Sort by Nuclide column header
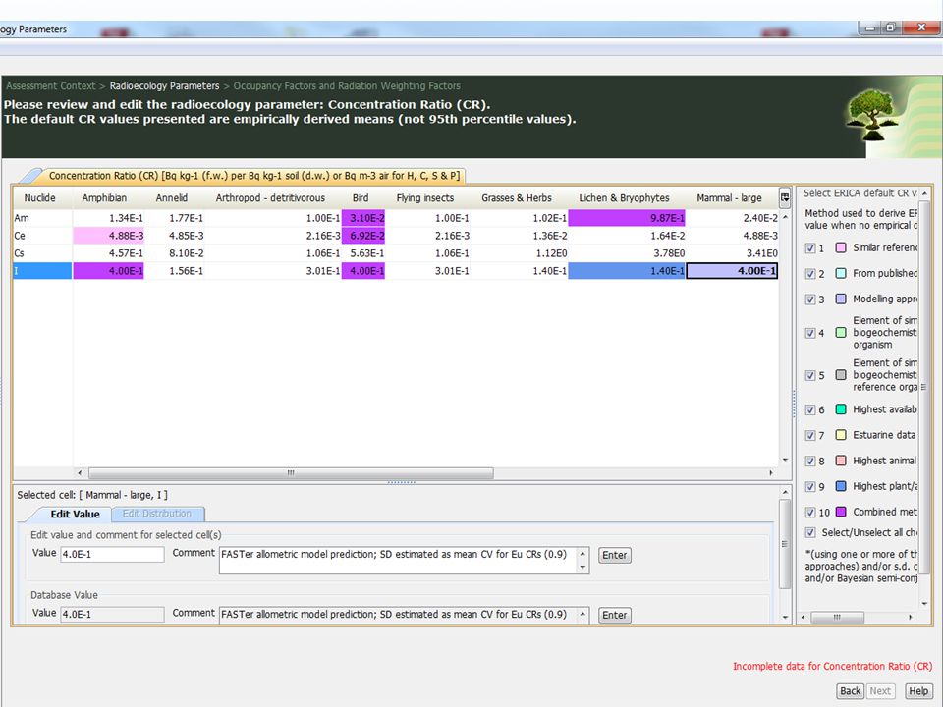The width and height of the screenshot is (943, 707). coord(39,197)
